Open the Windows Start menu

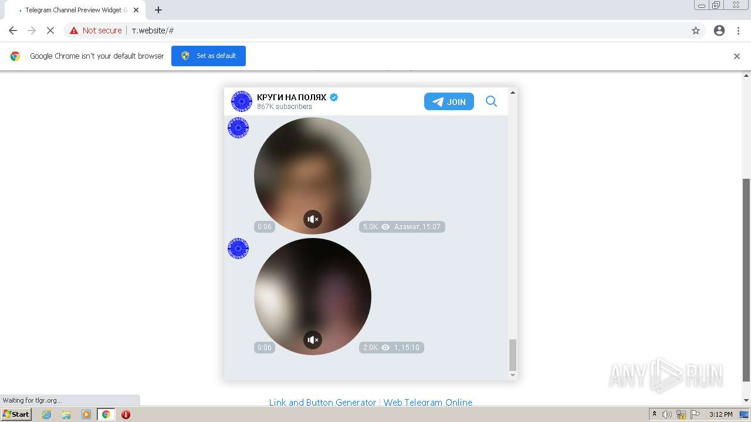(x=16, y=414)
